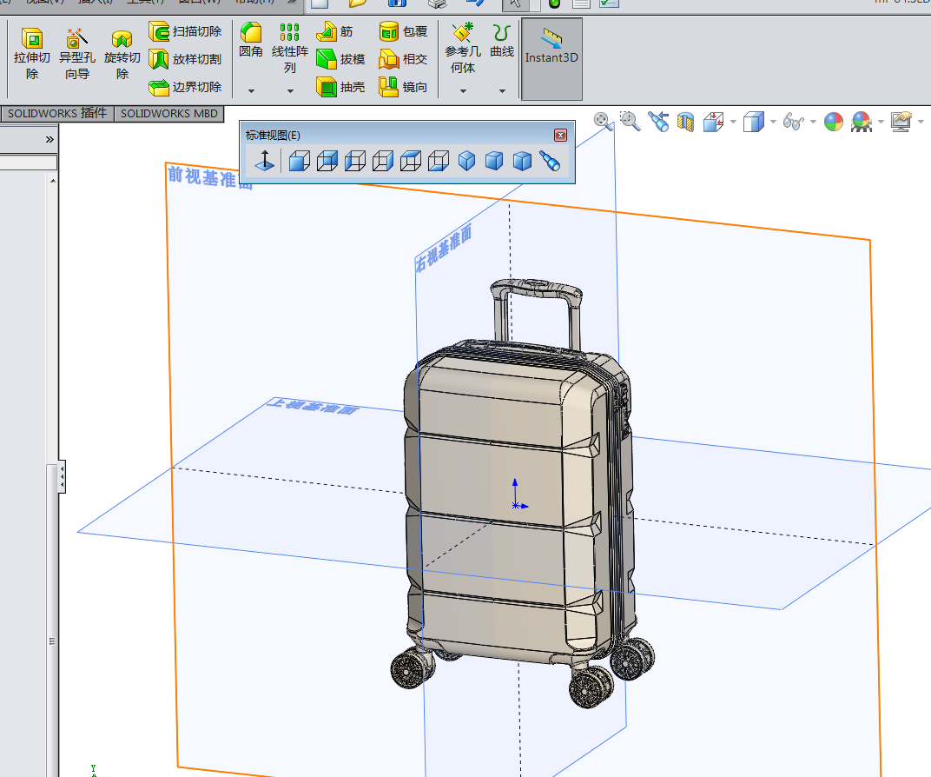Open Edit Appearance color ball

[834, 122]
